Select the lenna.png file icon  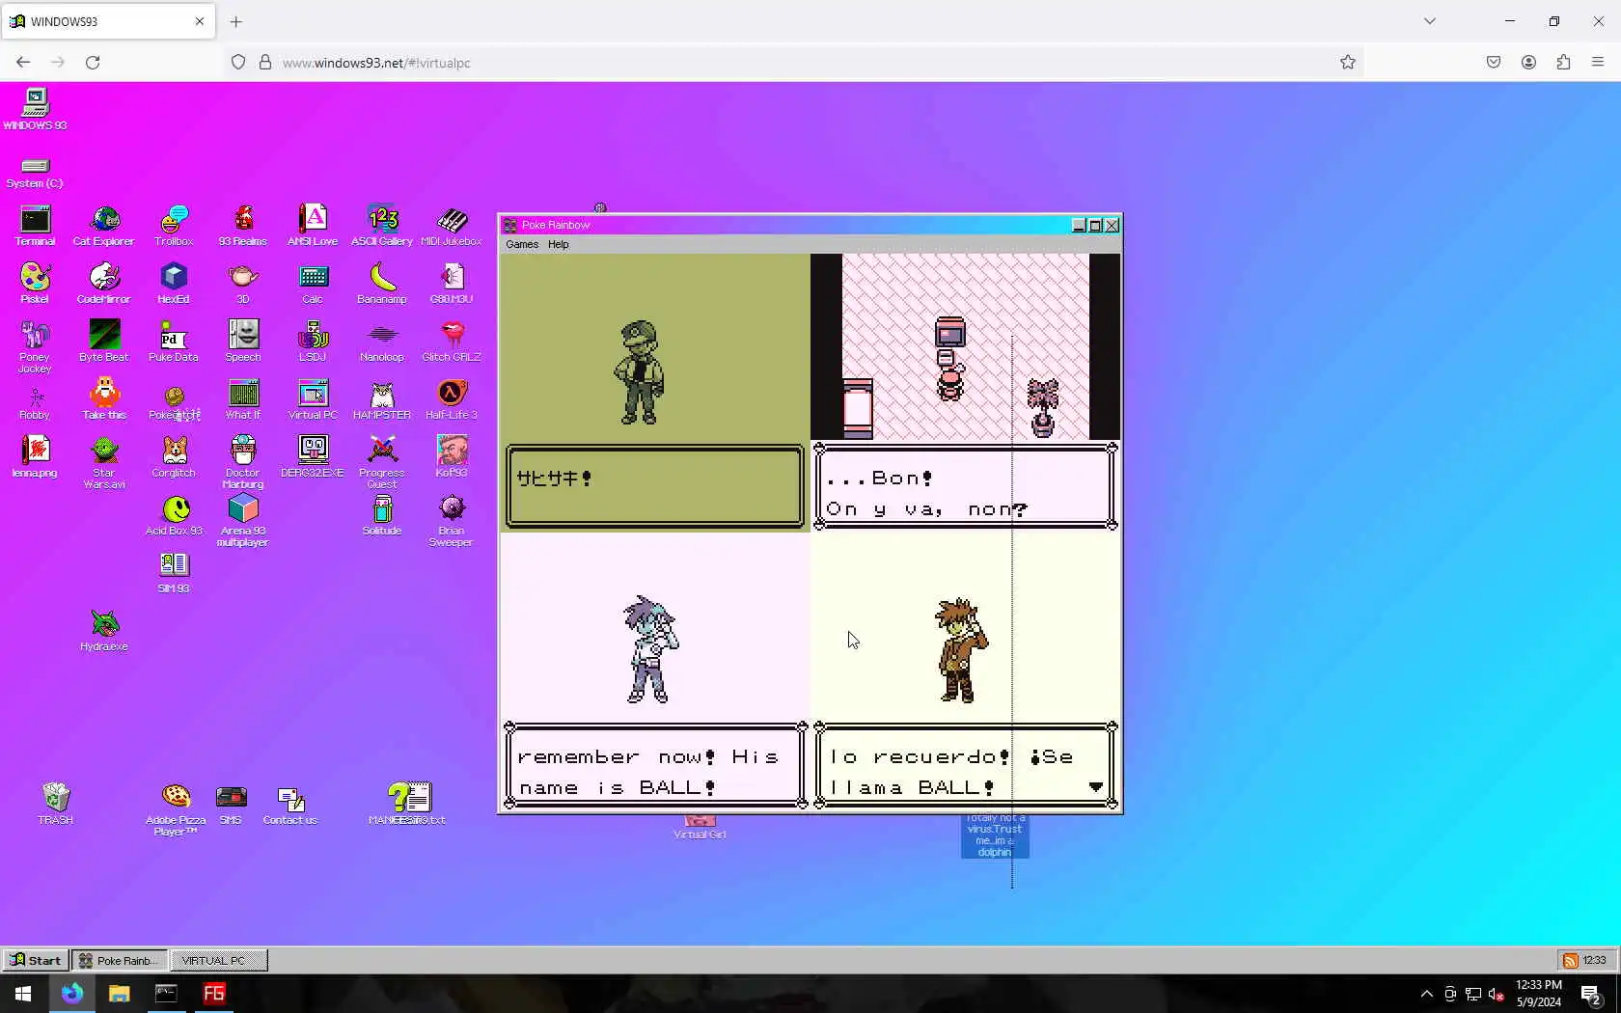(35, 458)
